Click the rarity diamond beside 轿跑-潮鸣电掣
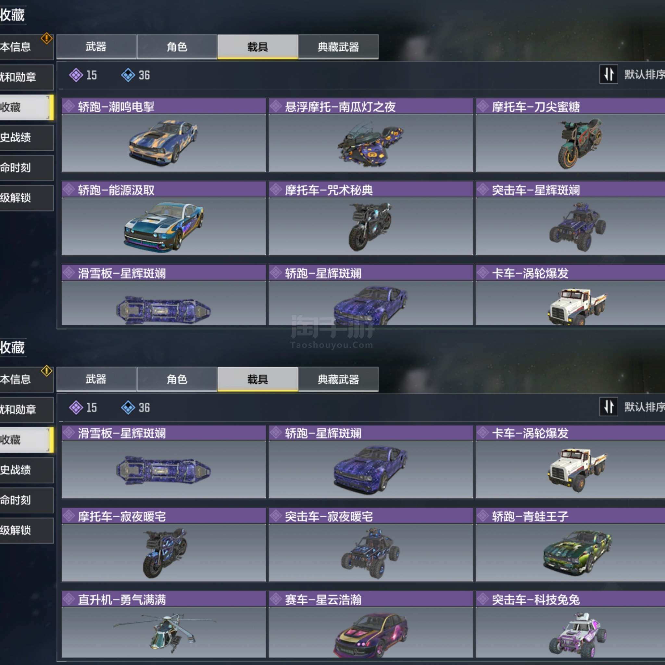 click(69, 107)
